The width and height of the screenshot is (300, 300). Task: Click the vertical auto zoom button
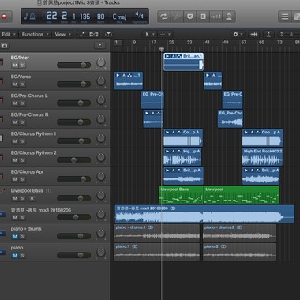click(x=268, y=34)
